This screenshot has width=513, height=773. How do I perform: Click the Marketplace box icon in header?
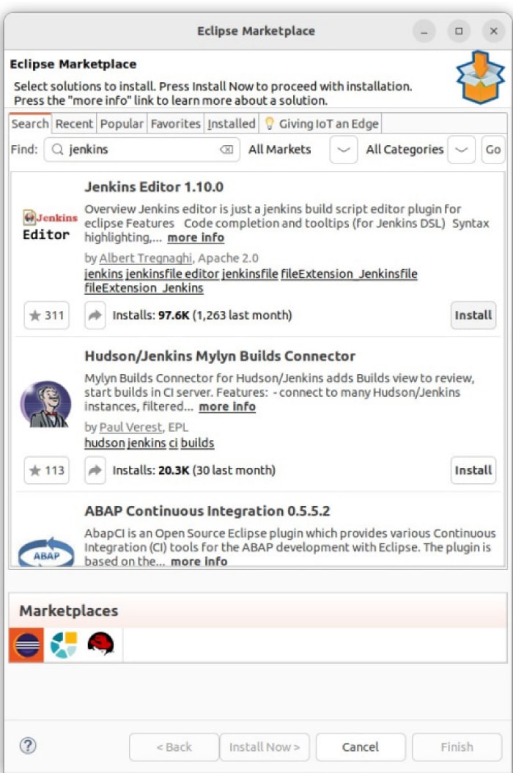click(480, 77)
